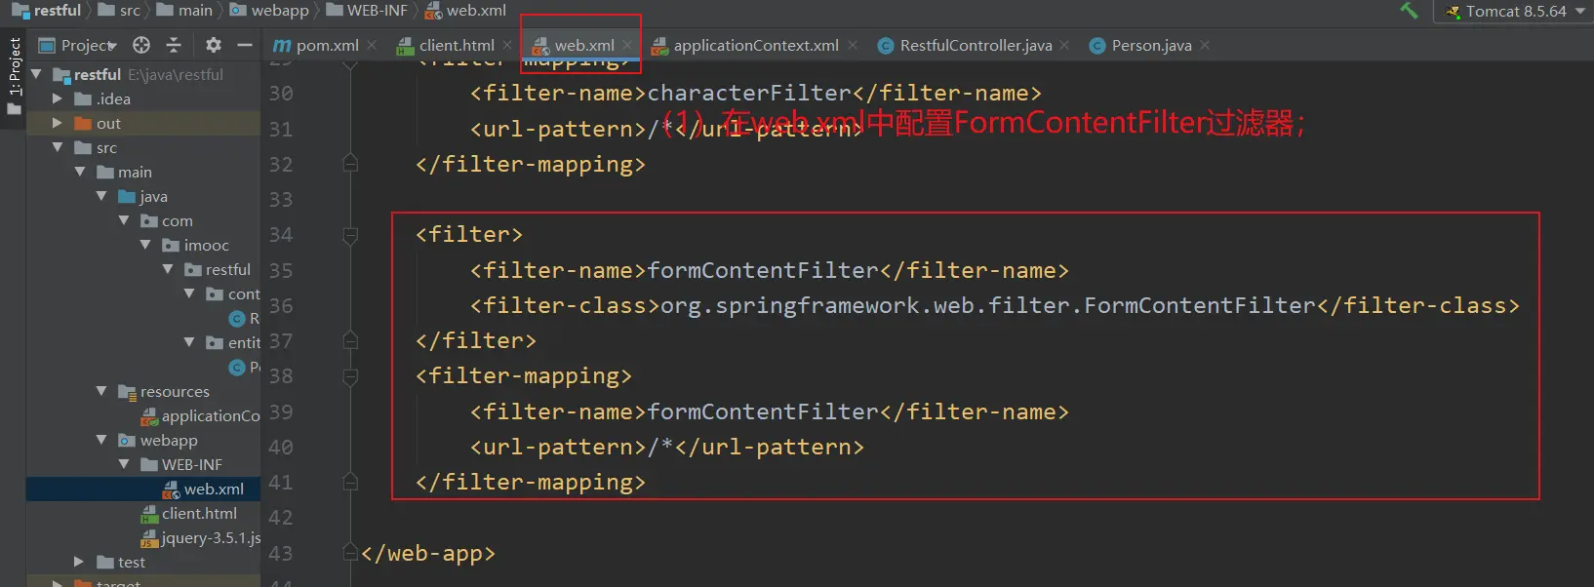Screen dimensions: 1594x587
Task: Close the RestfulController.java tab
Action: (x=1064, y=45)
